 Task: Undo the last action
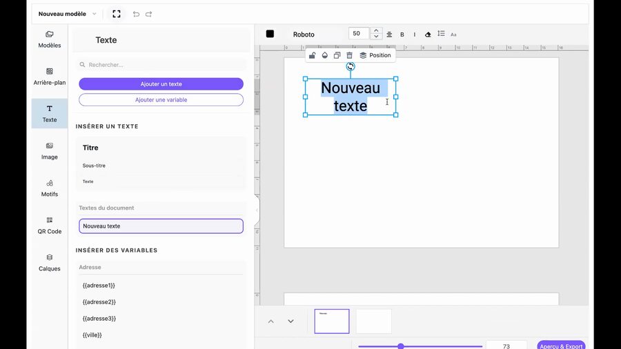pos(136,14)
